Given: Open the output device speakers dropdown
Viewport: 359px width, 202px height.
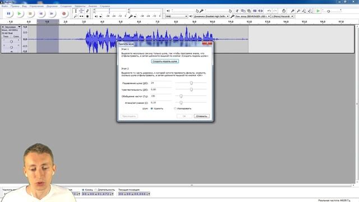Looking at the screenshot, I should 211,16.
